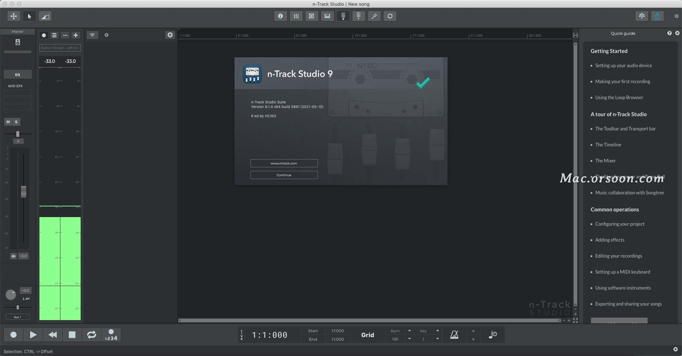Screen dimensions: 682x356
Task: Open track area settings gear
Action: click(x=107, y=35)
